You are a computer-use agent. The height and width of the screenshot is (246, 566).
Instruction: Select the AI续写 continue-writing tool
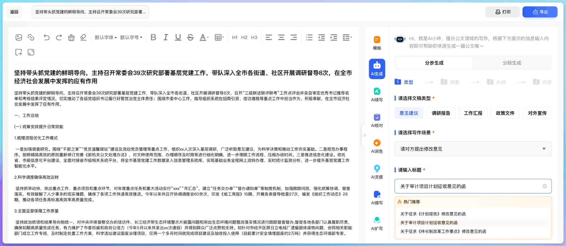click(377, 94)
